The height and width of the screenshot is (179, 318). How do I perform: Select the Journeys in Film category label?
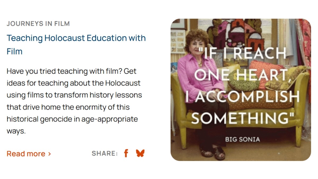(x=38, y=24)
